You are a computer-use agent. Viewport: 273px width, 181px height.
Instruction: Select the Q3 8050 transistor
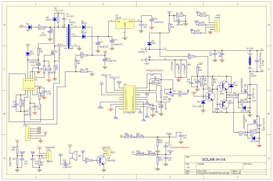tap(224, 86)
